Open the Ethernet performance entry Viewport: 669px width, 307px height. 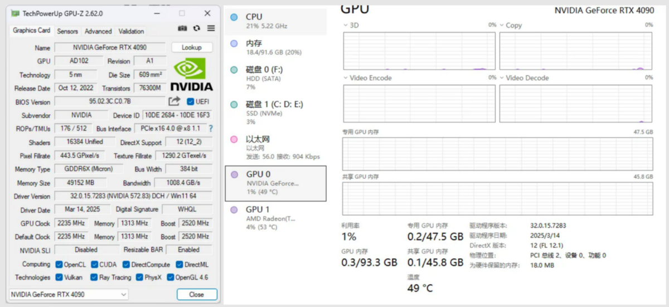[275, 147]
